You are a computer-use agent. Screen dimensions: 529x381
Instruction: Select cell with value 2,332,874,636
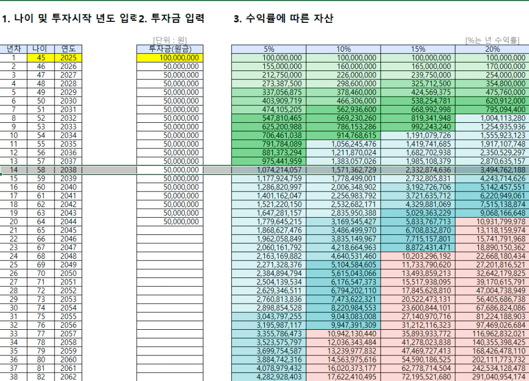coord(418,170)
